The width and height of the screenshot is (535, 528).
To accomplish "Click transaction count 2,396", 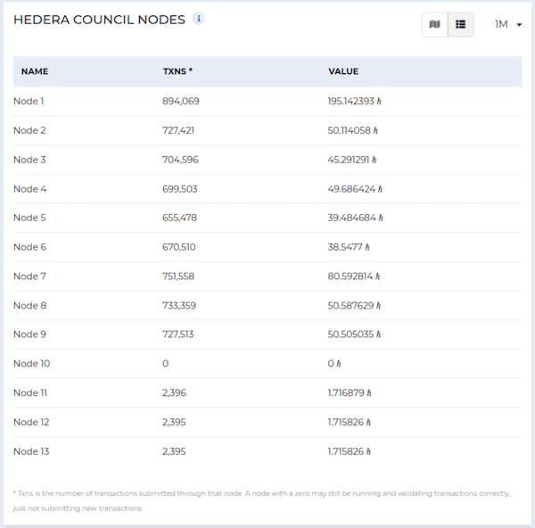I will click(x=175, y=393).
